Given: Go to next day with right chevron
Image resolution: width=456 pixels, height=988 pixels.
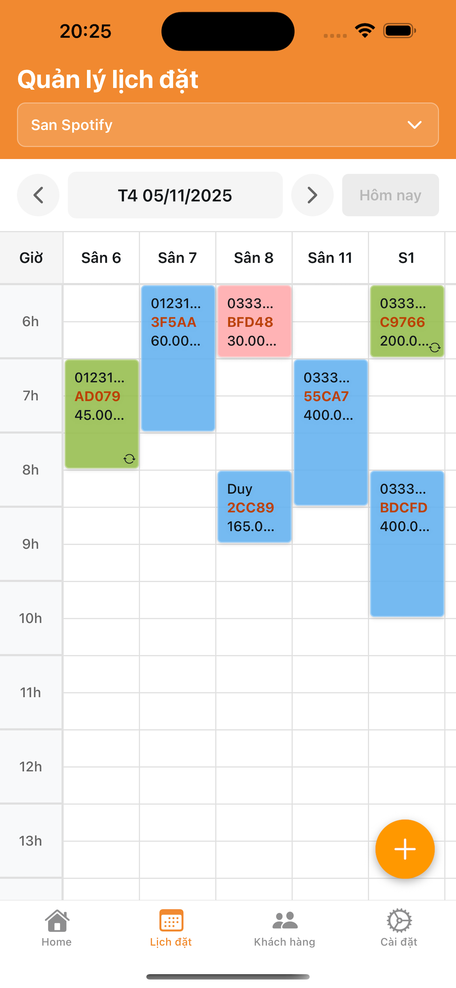Looking at the screenshot, I should pos(312,195).
